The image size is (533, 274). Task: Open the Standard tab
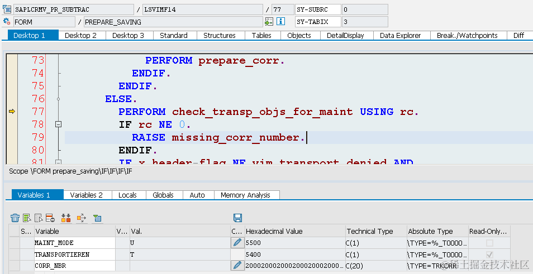[174, 35]
